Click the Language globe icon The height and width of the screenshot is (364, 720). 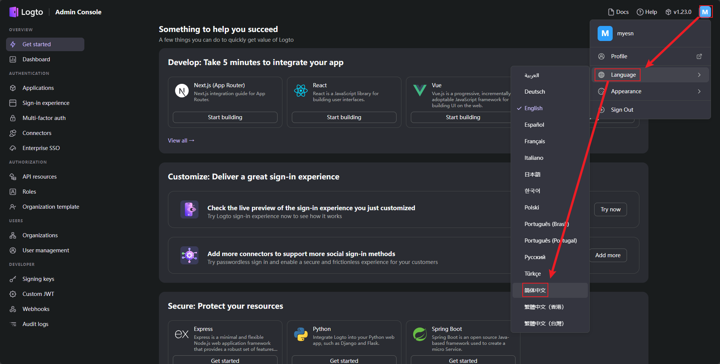601,75
